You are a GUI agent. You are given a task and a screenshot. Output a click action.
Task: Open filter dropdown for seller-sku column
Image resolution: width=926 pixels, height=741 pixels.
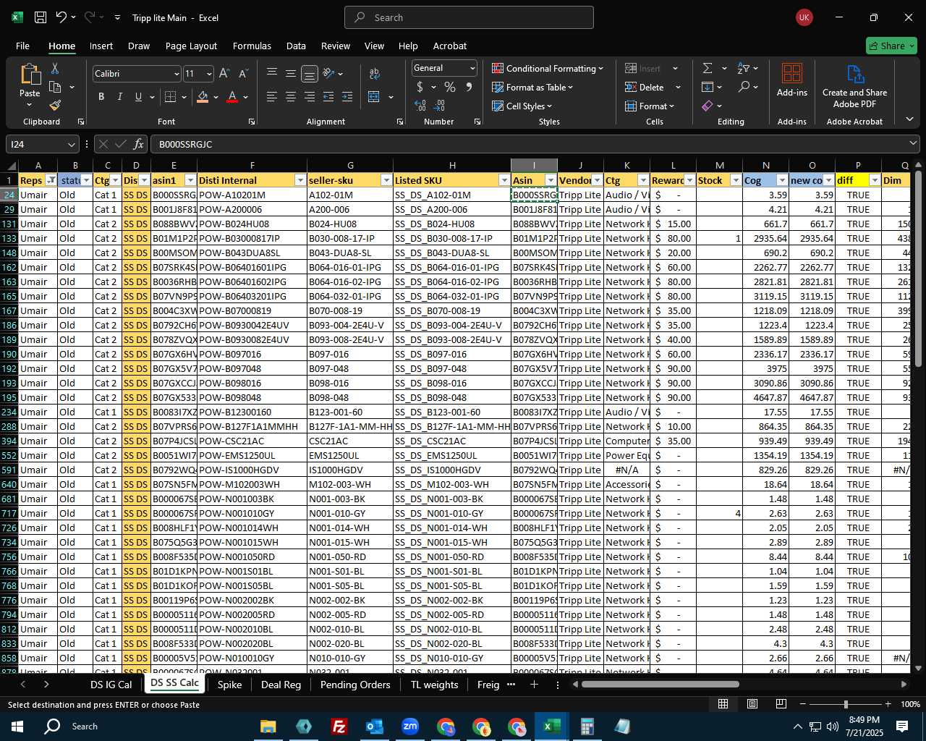pyautogui.click(x=386, y=180)
